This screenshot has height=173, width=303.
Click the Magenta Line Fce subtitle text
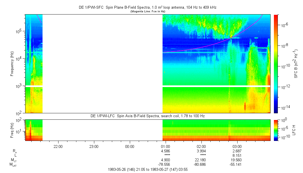click(147, 11)
